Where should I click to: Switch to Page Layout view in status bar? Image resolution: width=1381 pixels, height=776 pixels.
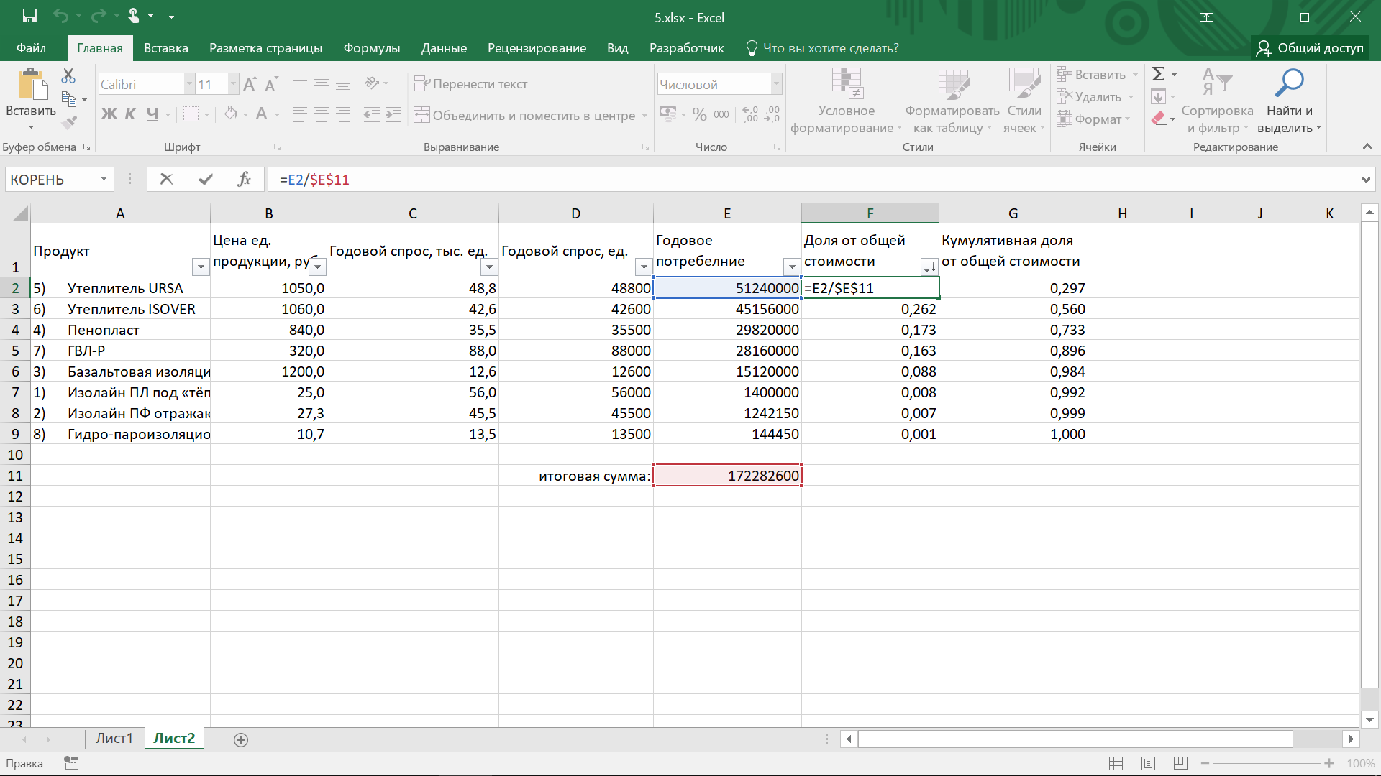(1148, 763)
